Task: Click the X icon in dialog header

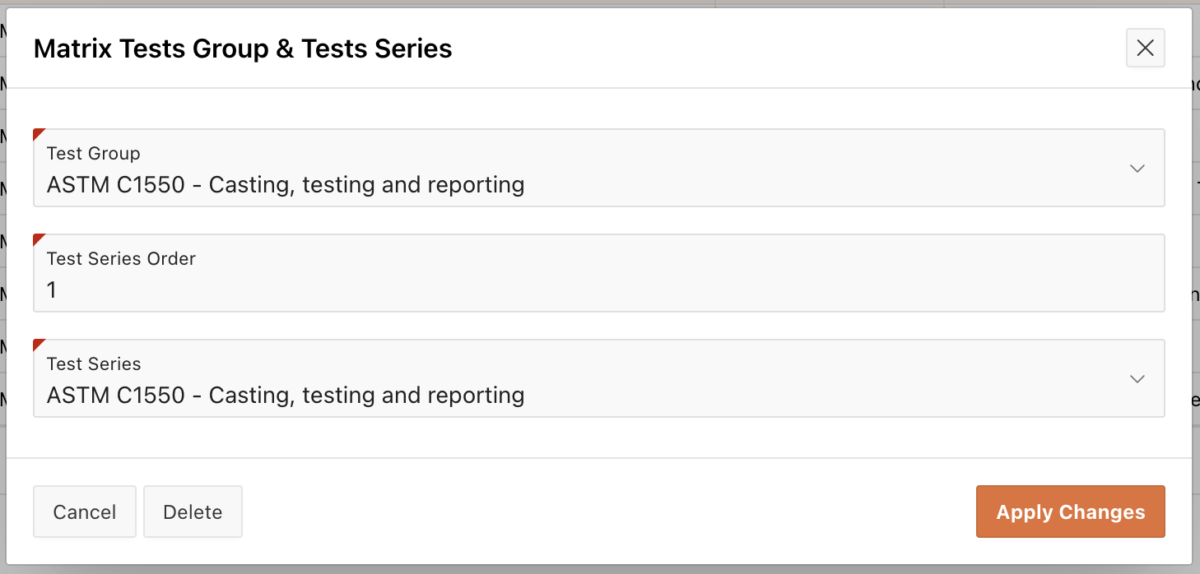Action: coord(1145,49)
